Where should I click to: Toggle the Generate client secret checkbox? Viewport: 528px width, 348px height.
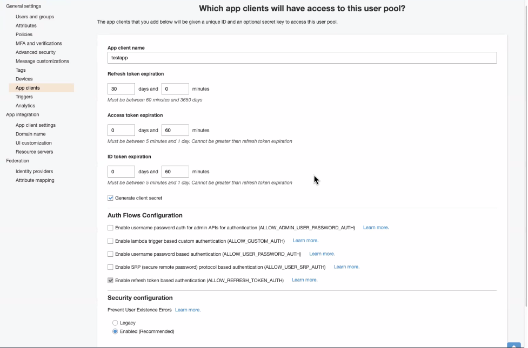111,198
